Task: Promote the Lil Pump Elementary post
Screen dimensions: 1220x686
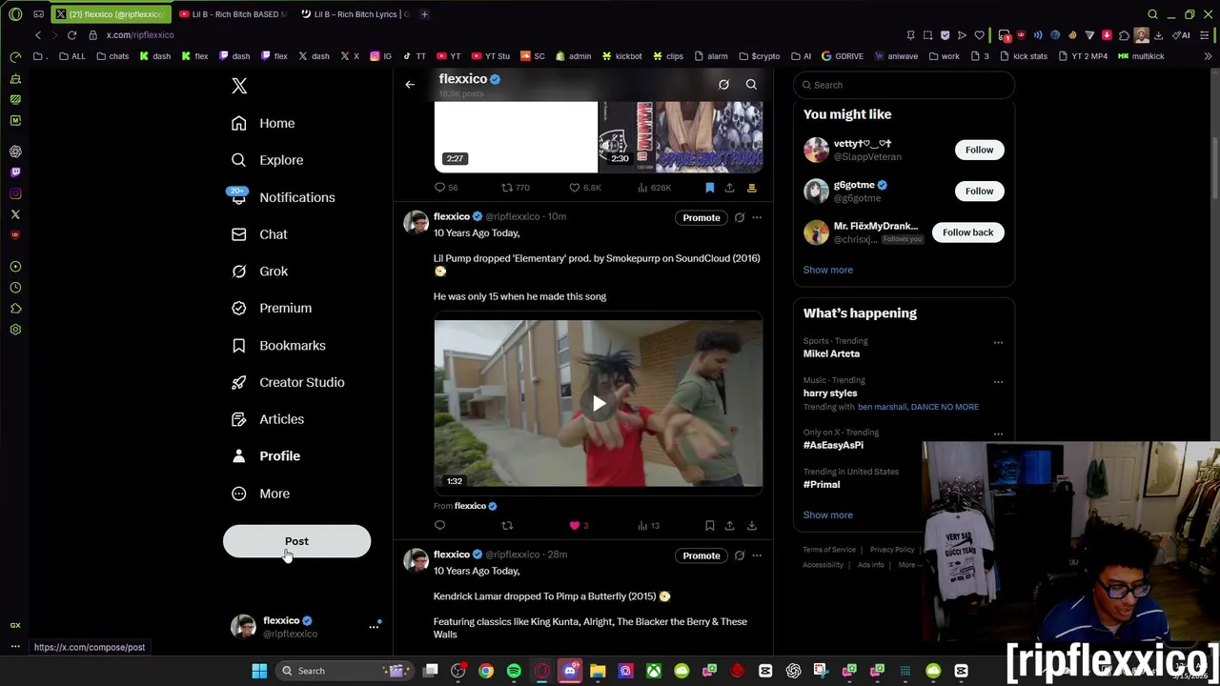Action: coord(701,217)
